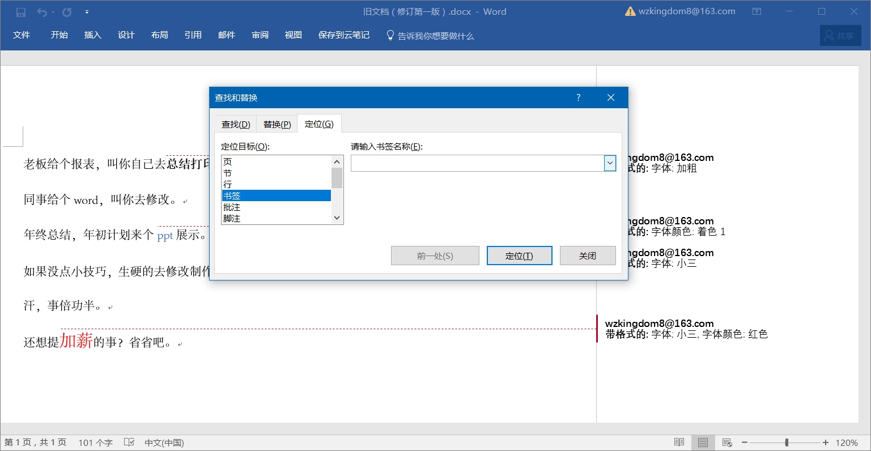Click the proofing errors icon in status bar
This screenshot has height=451, width=871.
(129, 442)
